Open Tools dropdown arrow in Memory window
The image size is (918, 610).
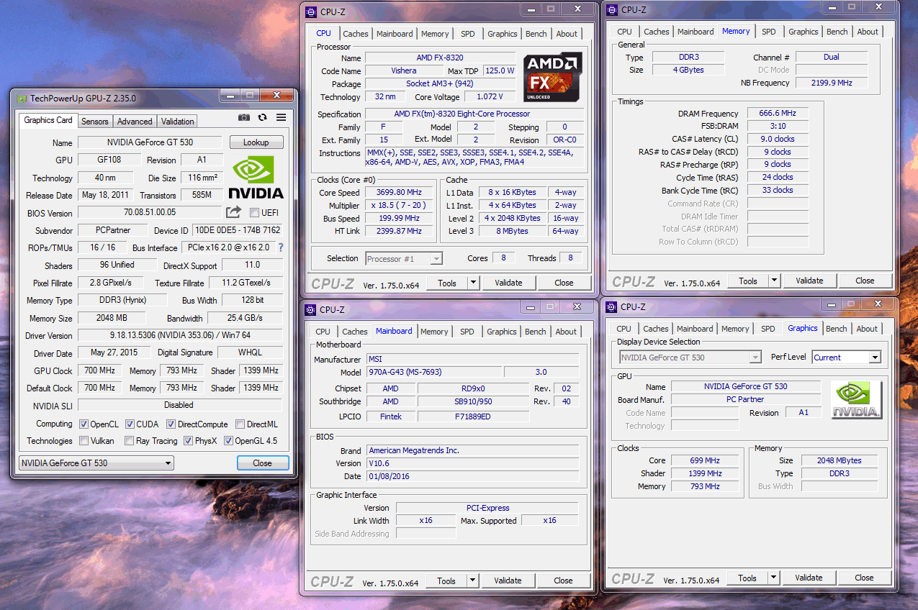coord(774,281)
